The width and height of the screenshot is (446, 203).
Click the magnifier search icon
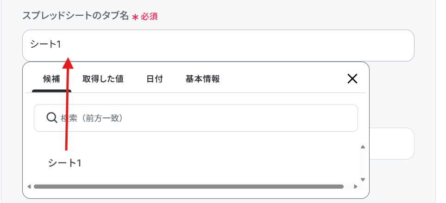coord(52,118)
